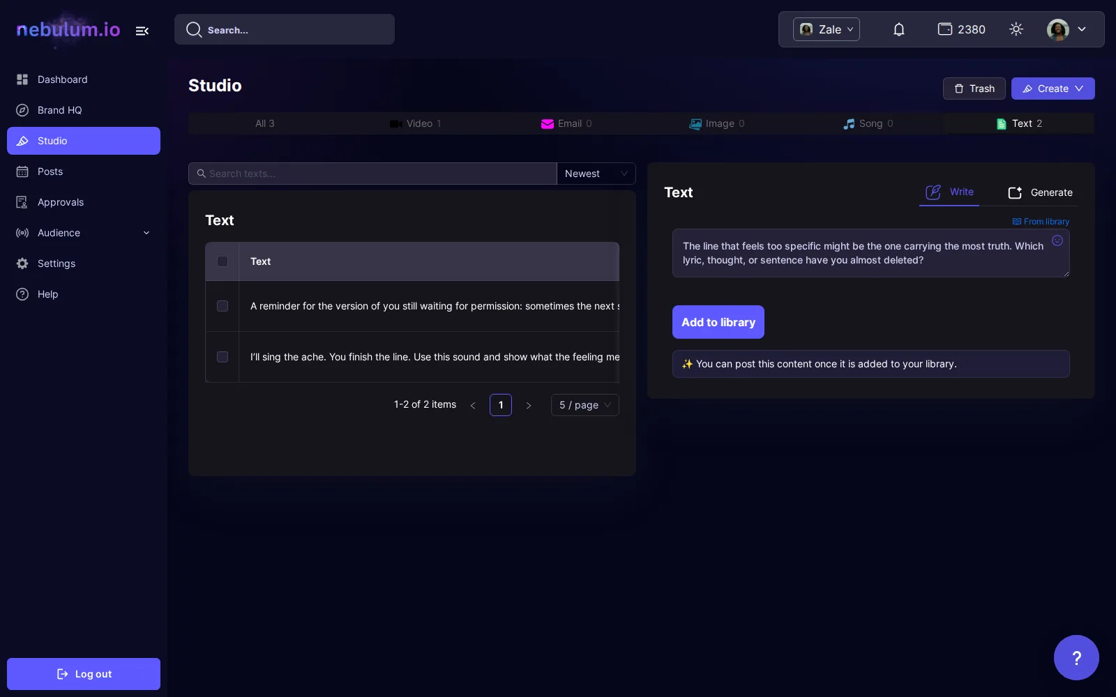Collapse the sidebar menu icon
The height and width of the screenshot is (697, 1116).
click(x=142, y=31)
